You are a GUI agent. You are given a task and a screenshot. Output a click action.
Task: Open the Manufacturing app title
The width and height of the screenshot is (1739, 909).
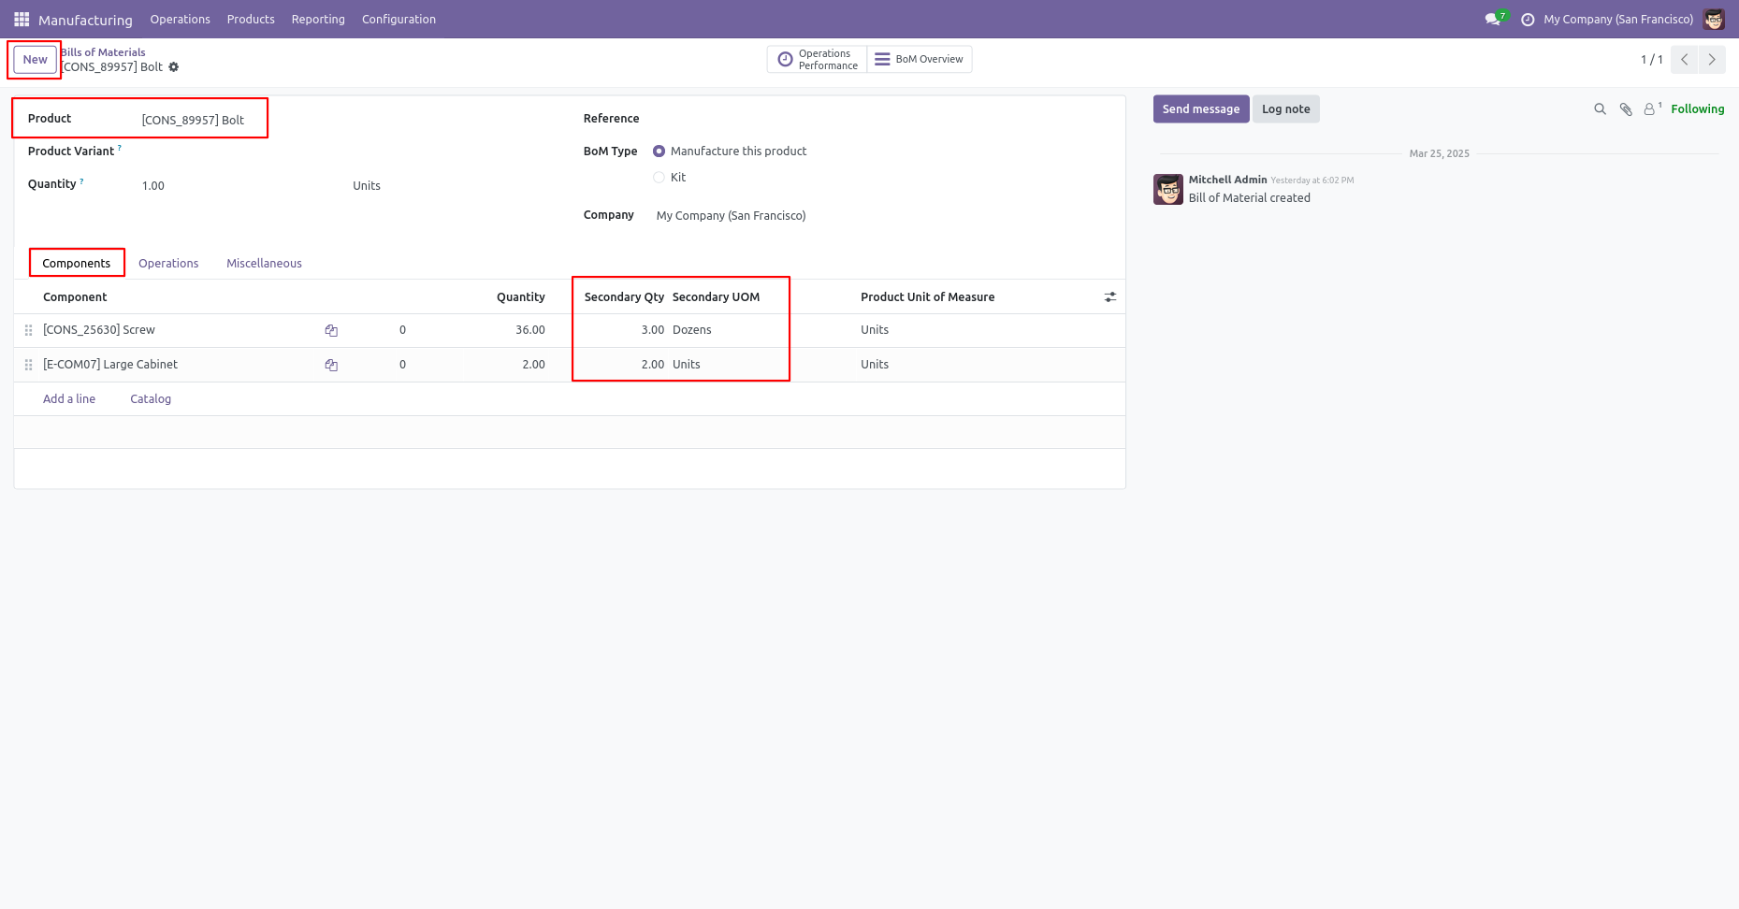[x=85, y=20]
